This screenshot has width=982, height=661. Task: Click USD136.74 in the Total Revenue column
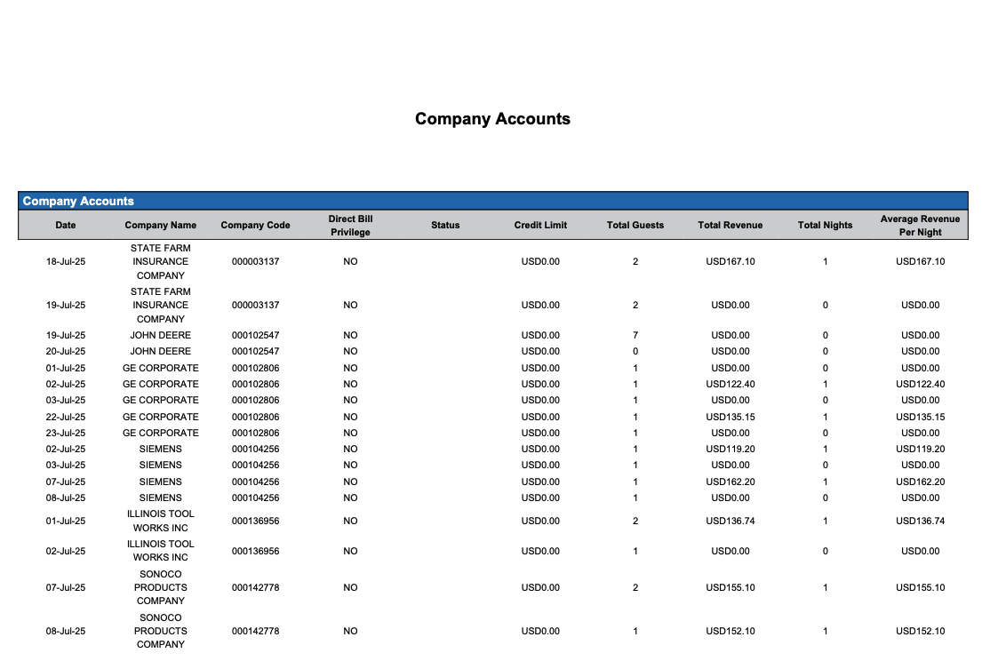pos(731,522)
